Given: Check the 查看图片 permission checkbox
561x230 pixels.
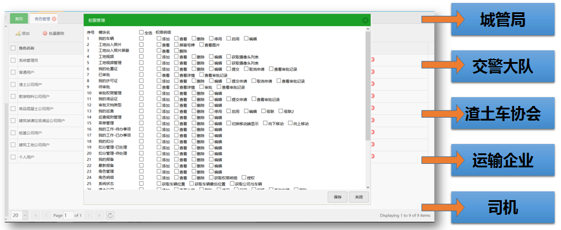Looking at the screenshot, I should [x=202, y=44].
